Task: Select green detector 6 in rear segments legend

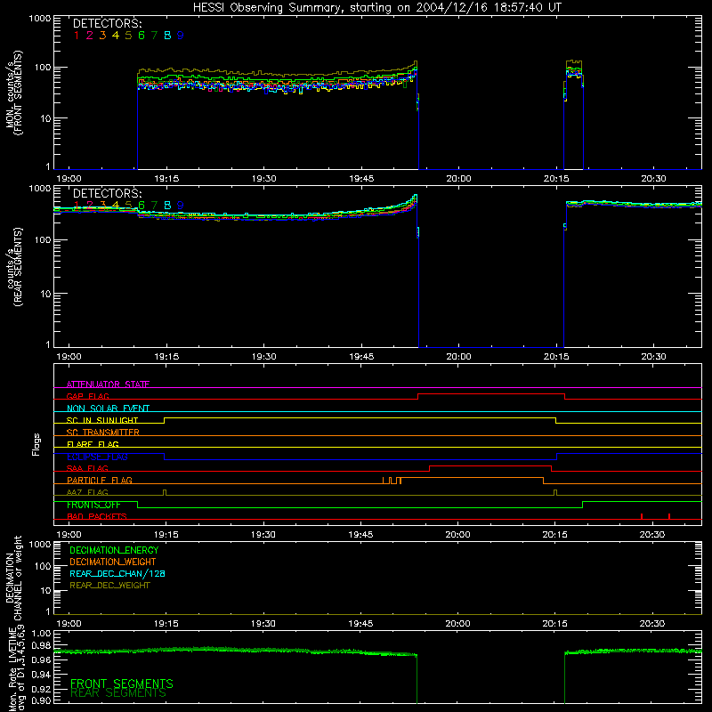Action: pyautogui.click(x=142, y=206)
